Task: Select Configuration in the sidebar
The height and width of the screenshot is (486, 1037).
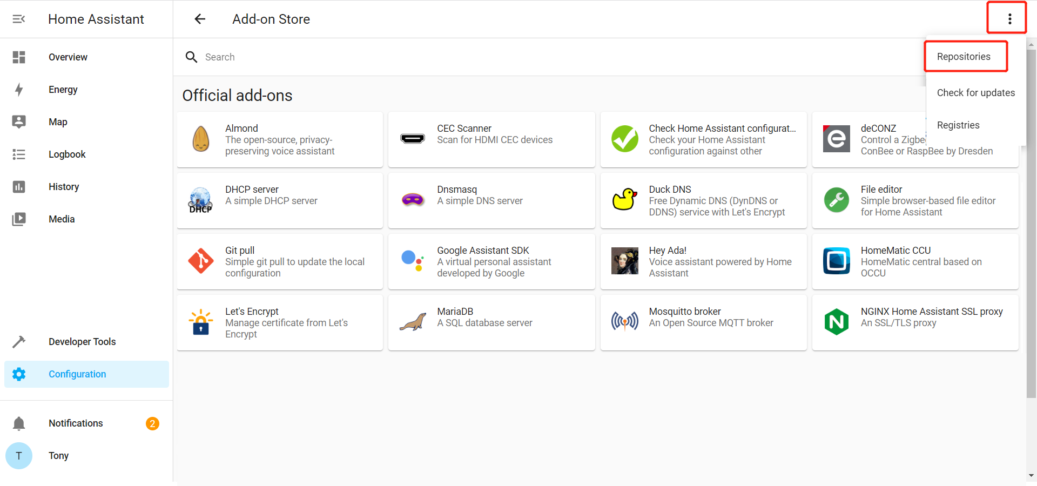Action: point(86,374)
